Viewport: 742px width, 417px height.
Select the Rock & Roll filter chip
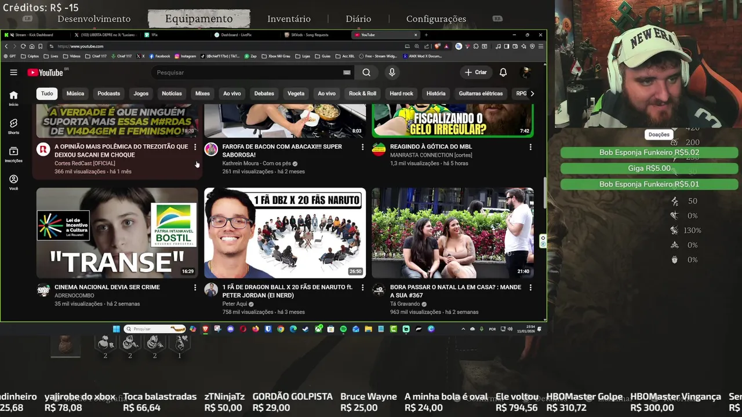[x=362, y=93]
